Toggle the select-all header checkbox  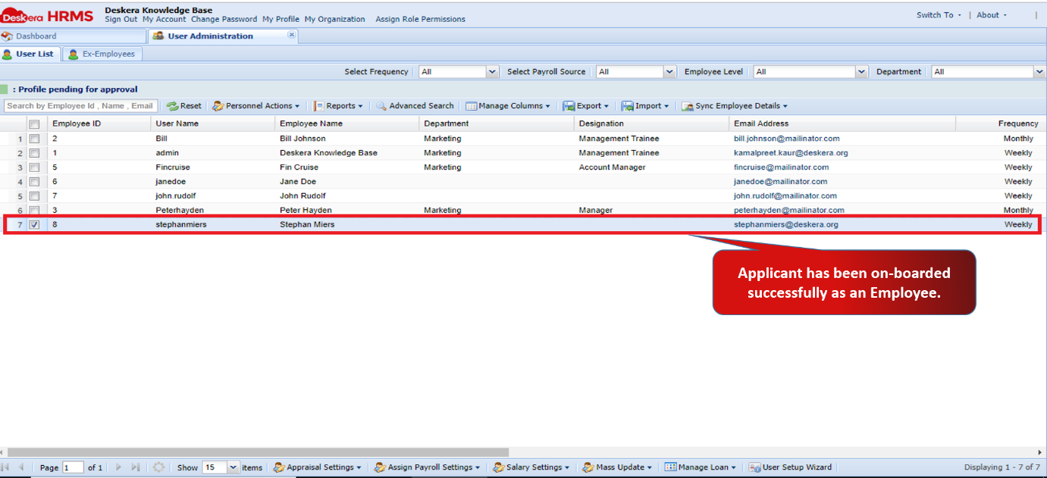[34, 123]
